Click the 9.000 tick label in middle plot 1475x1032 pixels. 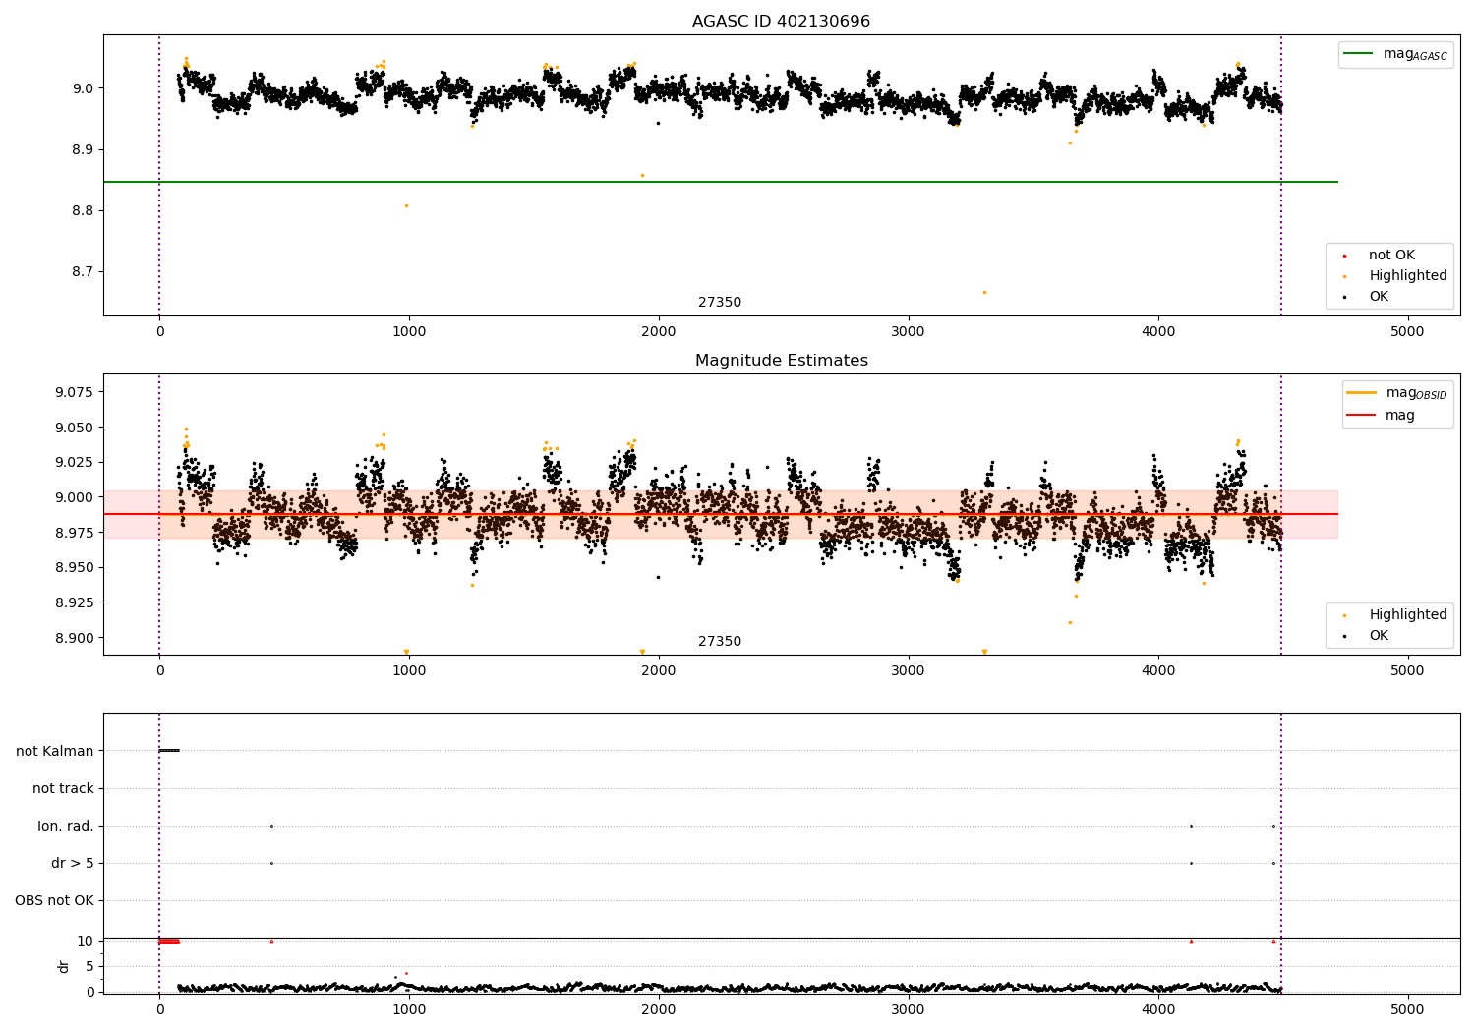(x=74, y=497)
